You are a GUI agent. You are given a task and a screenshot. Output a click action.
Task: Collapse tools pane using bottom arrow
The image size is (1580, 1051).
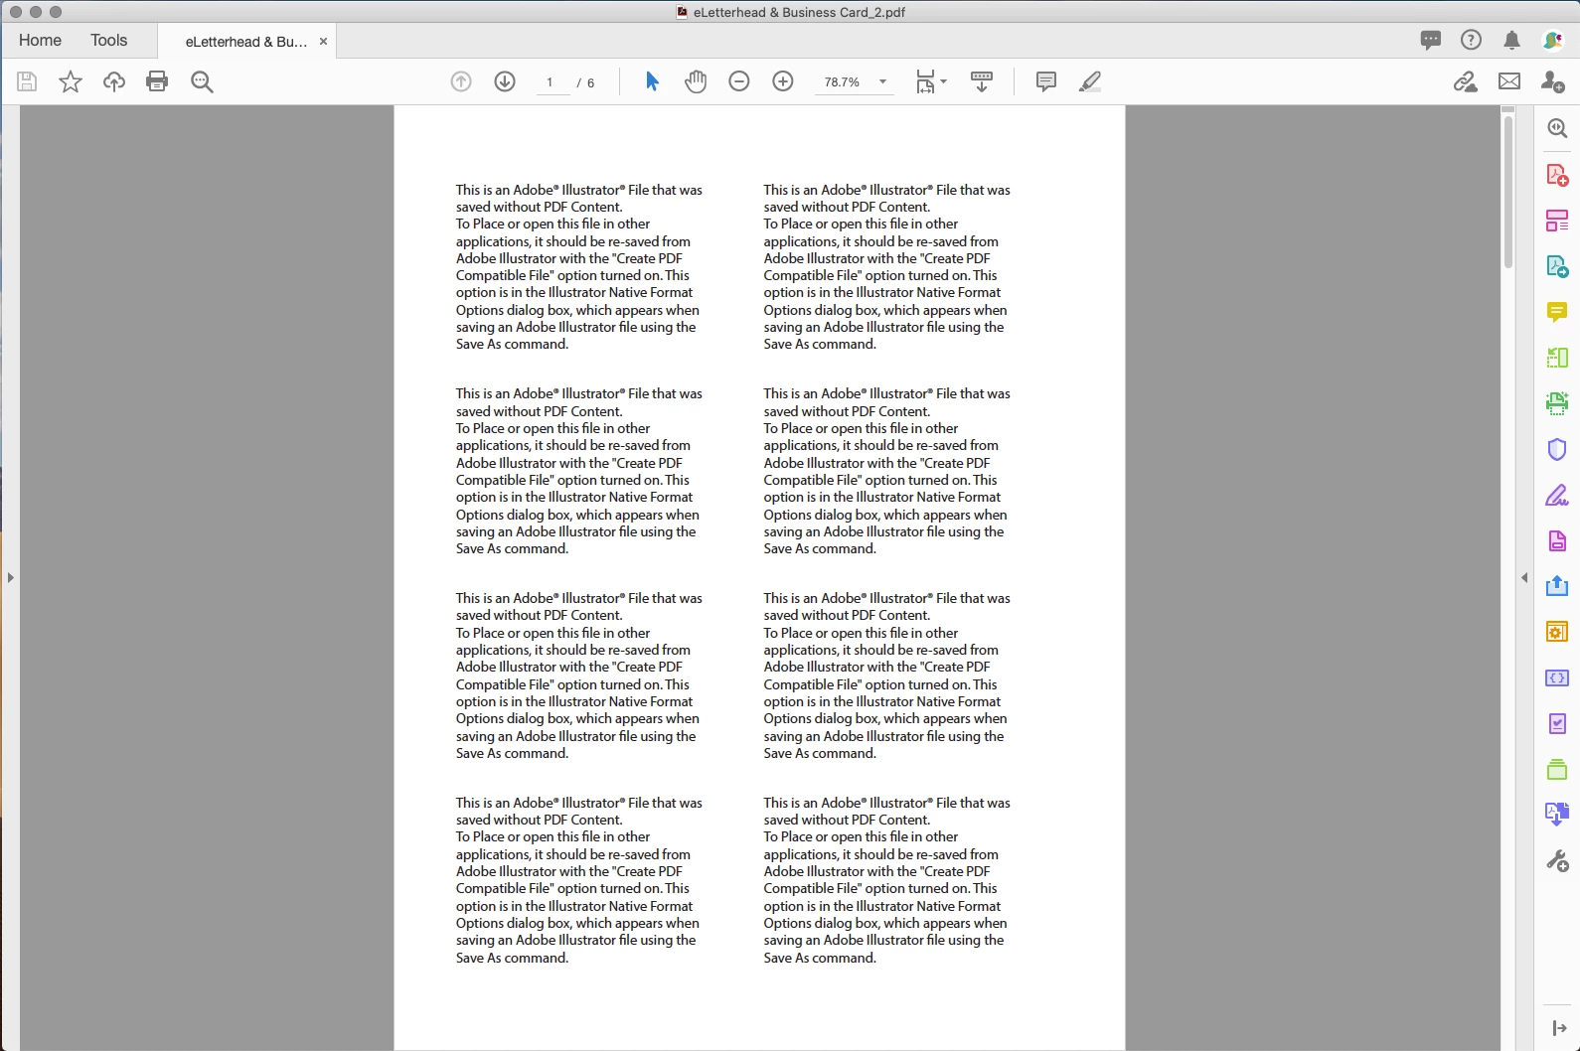point(1558,1028)
